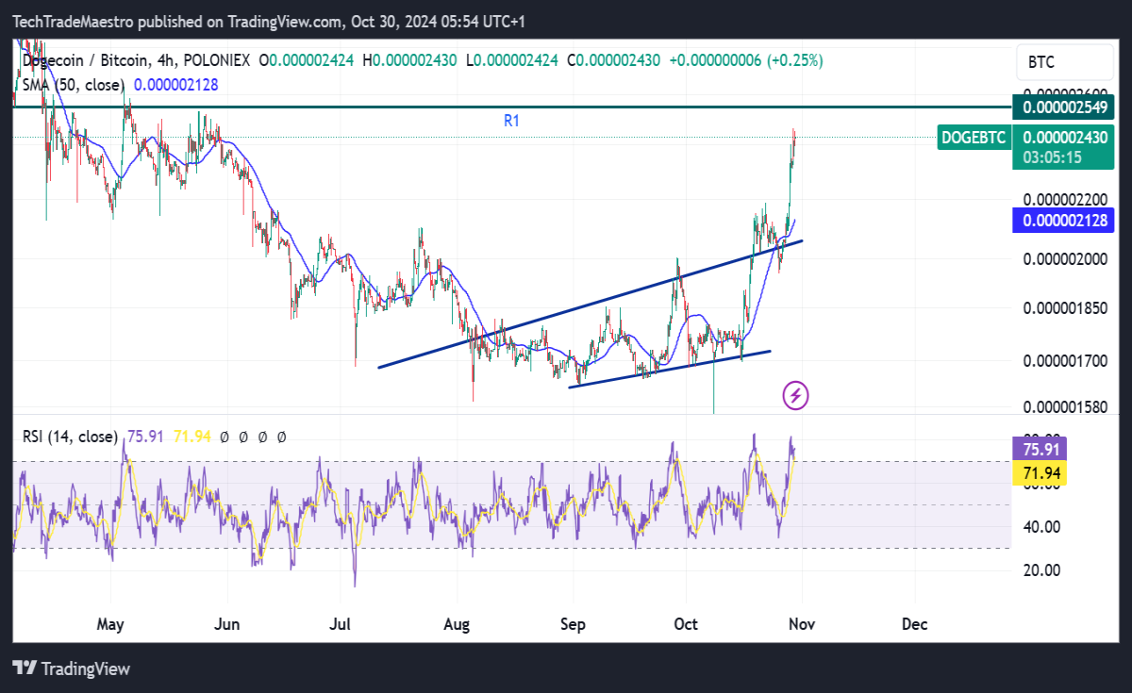Image resolution: width=1132 pixels, height=693 pixels.
Task: Click the 0.000001850 price axis label
Action: pos(1066,308)
